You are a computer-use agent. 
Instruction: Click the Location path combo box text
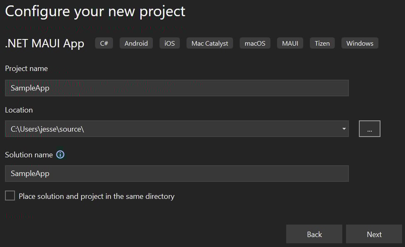[47, 129]
